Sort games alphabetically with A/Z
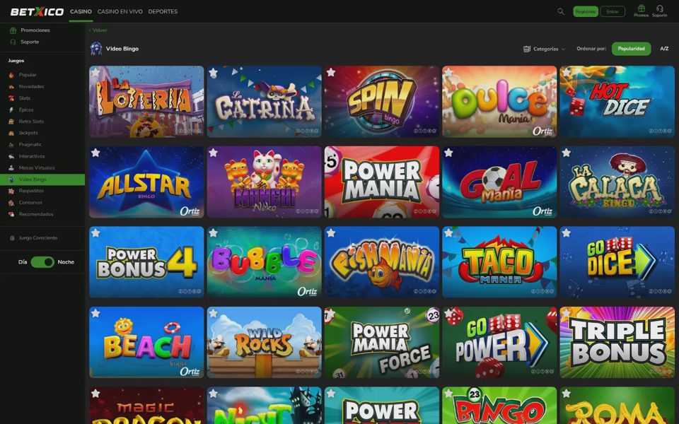This screenshot has height=424, width=679. tap(664, 49)
